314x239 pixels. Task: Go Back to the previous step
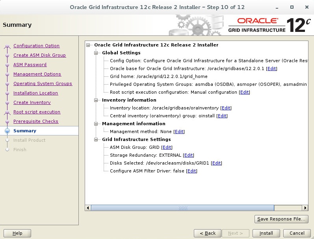coord(208,233)
